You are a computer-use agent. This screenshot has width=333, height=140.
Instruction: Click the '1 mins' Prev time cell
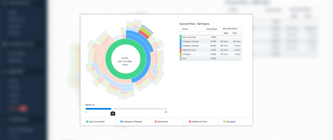pyautogui.click(x=237, y=54)
